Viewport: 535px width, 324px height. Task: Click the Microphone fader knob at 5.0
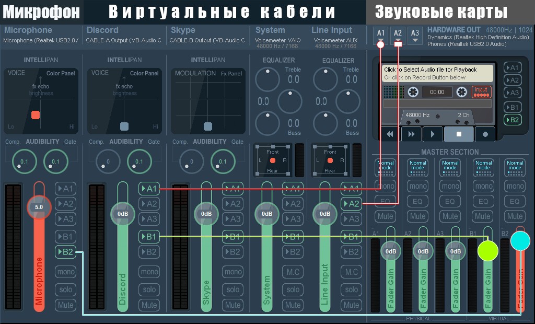[x=39, y=207]
